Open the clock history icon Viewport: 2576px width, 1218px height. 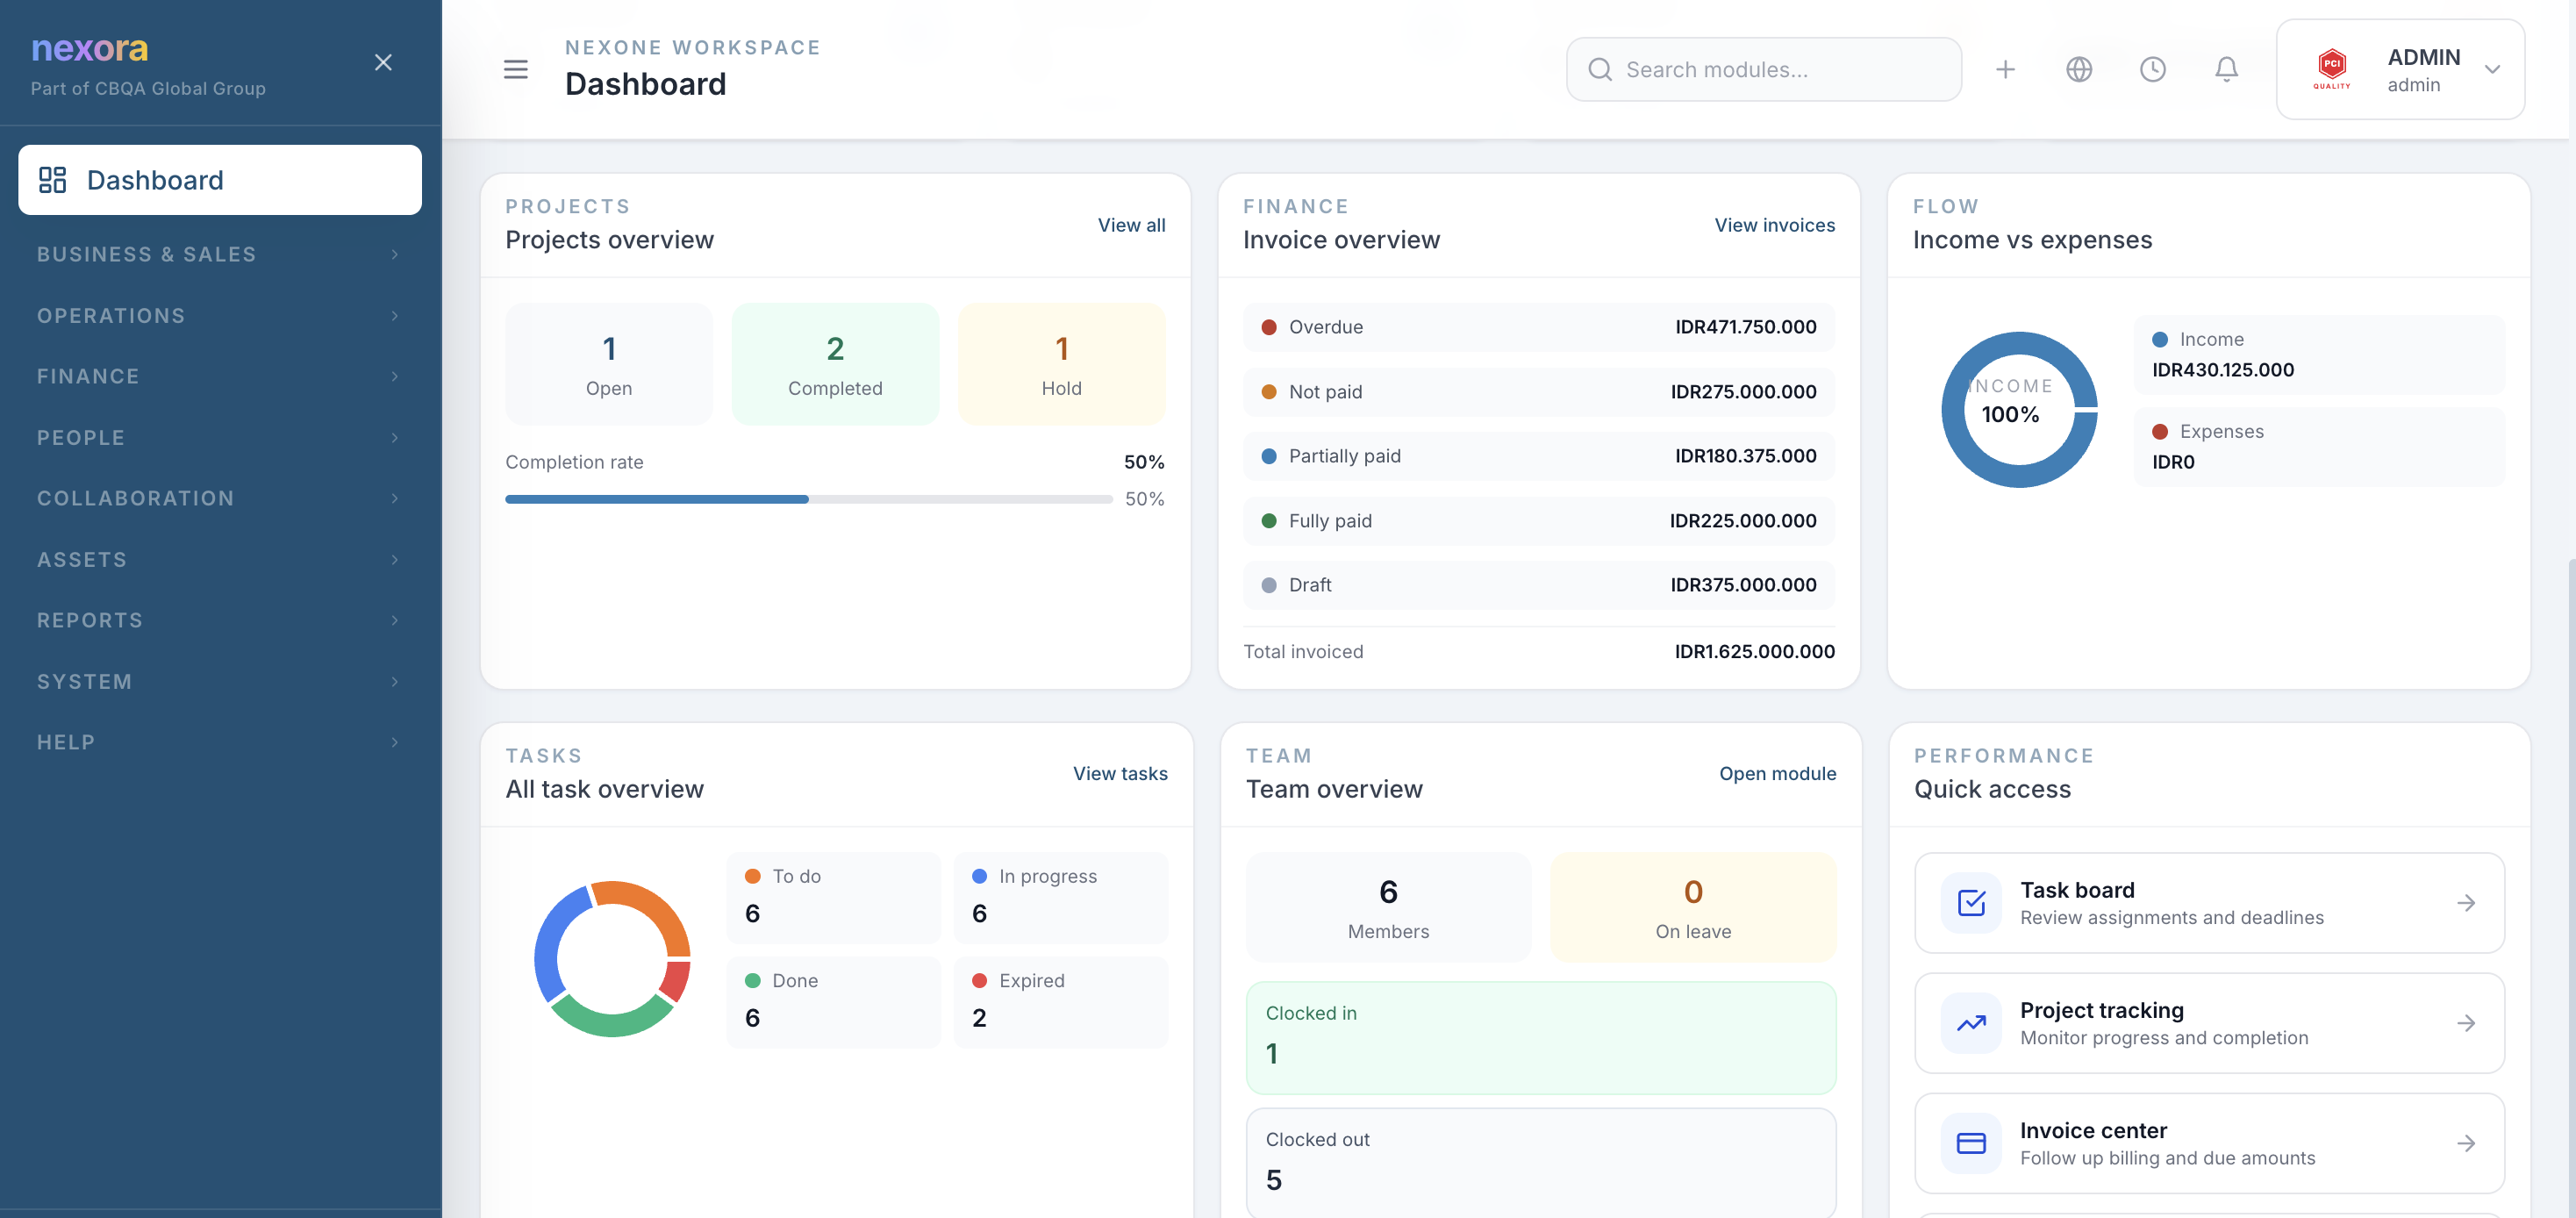2152,69
